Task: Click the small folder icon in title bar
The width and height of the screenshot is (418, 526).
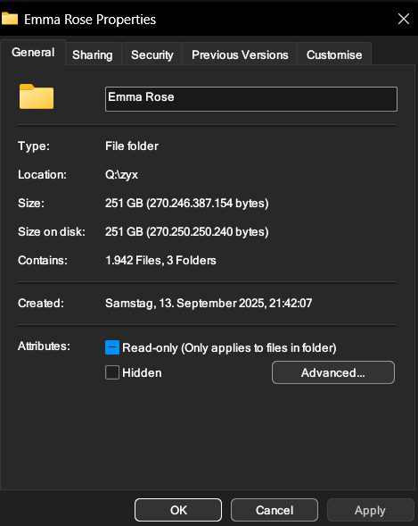Action: pos(10,19)
